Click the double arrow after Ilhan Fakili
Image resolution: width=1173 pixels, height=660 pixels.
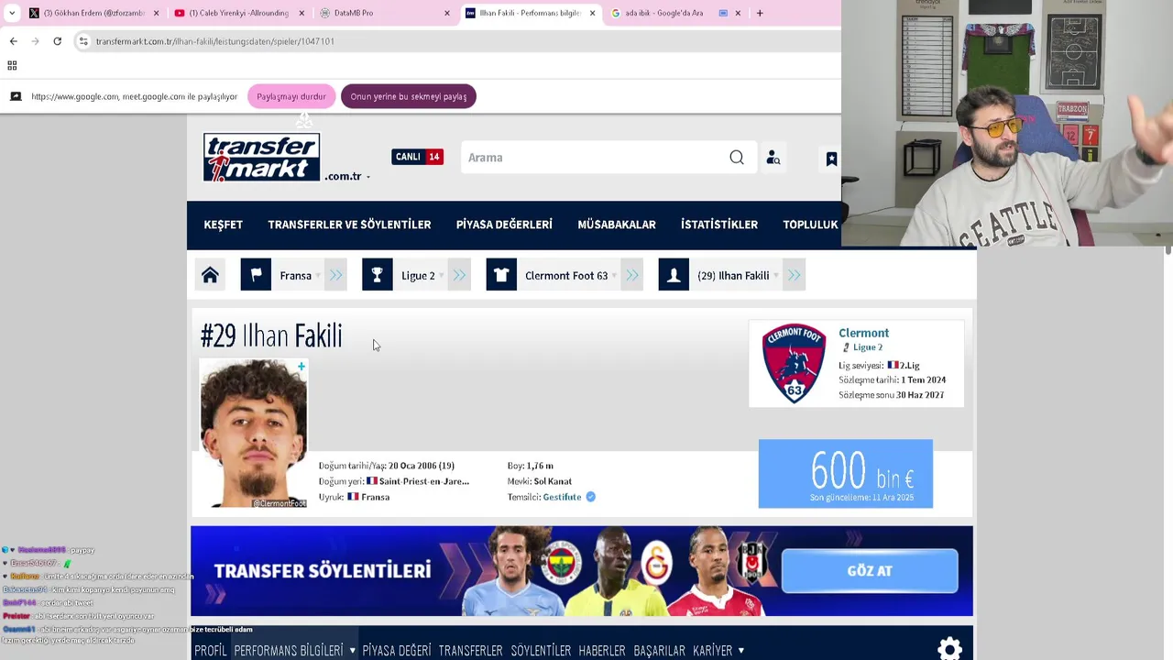794,275
